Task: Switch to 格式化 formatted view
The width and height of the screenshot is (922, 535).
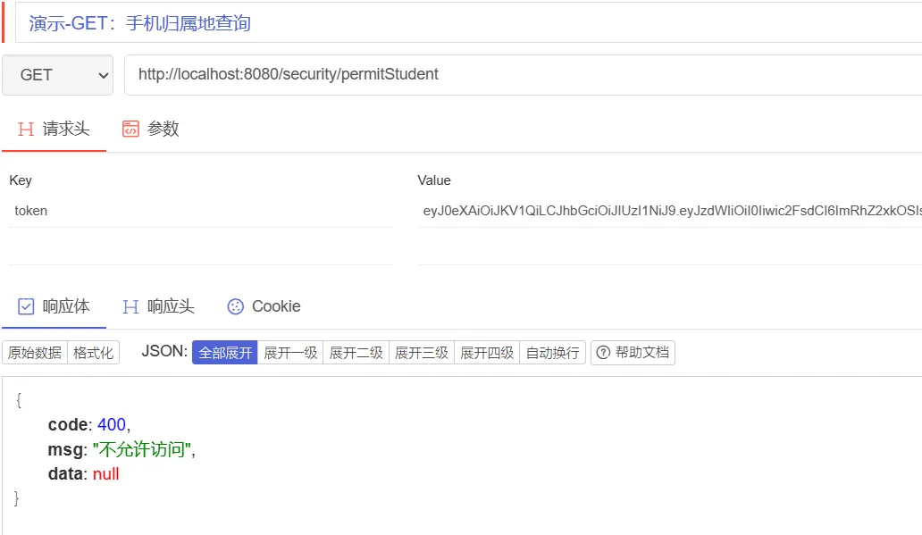Action: (94, 353)
